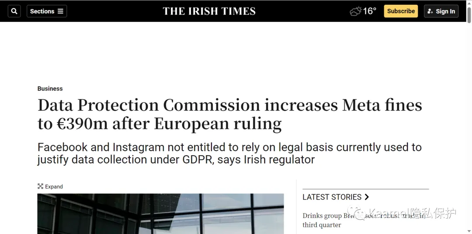Click the hamburger icon beside Sections
472x234 pixels.
pos(60,11)
